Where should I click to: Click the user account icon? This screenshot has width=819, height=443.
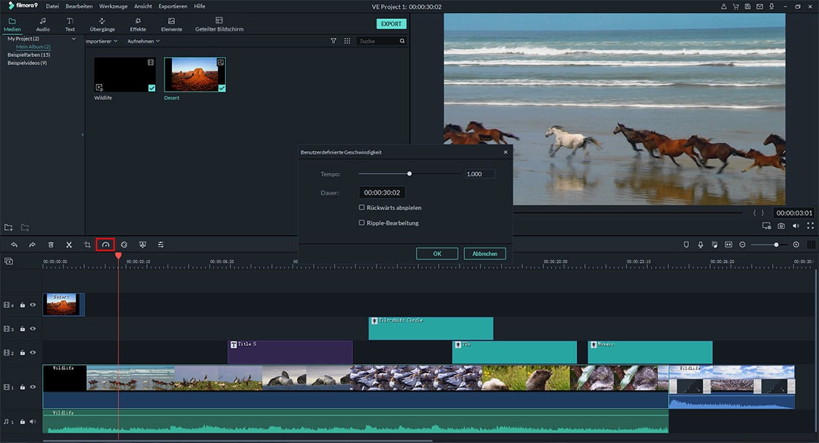(723, 7)
